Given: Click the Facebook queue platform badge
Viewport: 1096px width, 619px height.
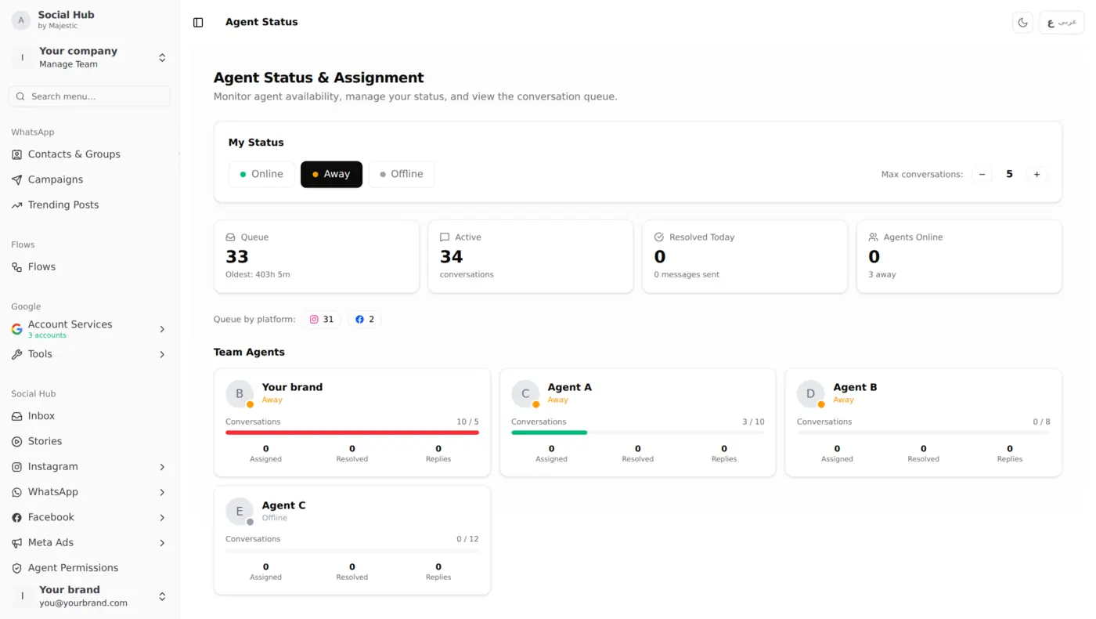Looking at the screenshot, I should pyautogui.click(x=365, y=320).
